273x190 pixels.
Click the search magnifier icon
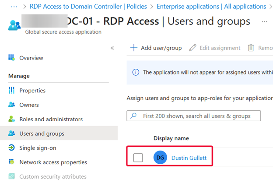(133, 116)
